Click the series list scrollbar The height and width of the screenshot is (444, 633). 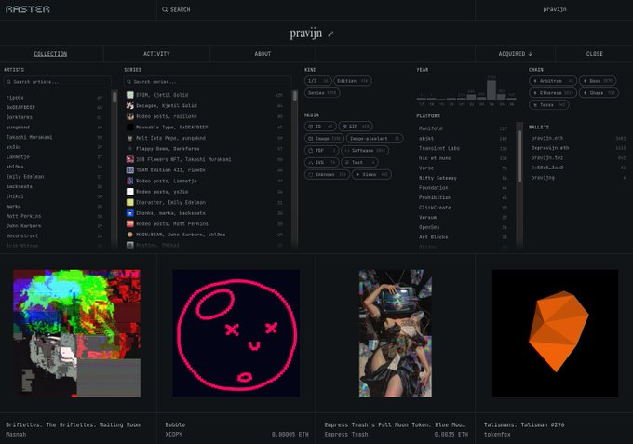coord(295,96)
